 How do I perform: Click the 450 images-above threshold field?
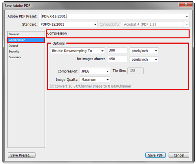tap(117, 59)
